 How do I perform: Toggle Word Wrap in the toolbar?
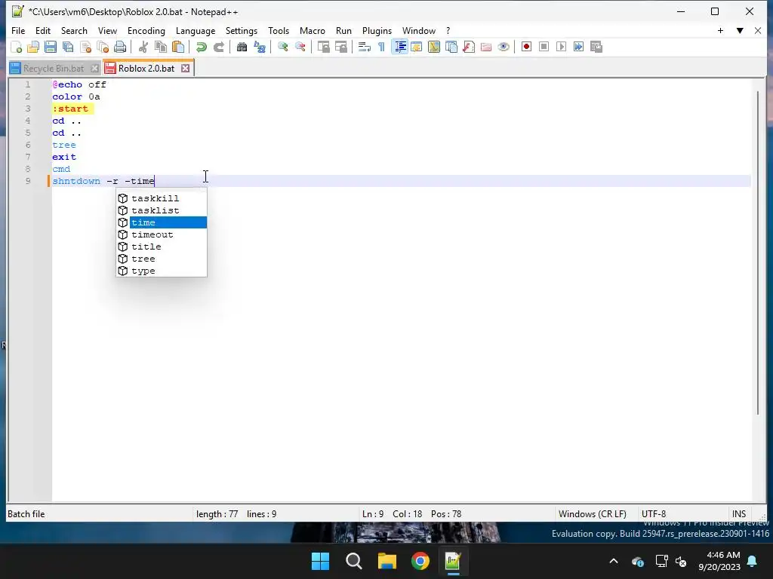(x=365, y=47)
